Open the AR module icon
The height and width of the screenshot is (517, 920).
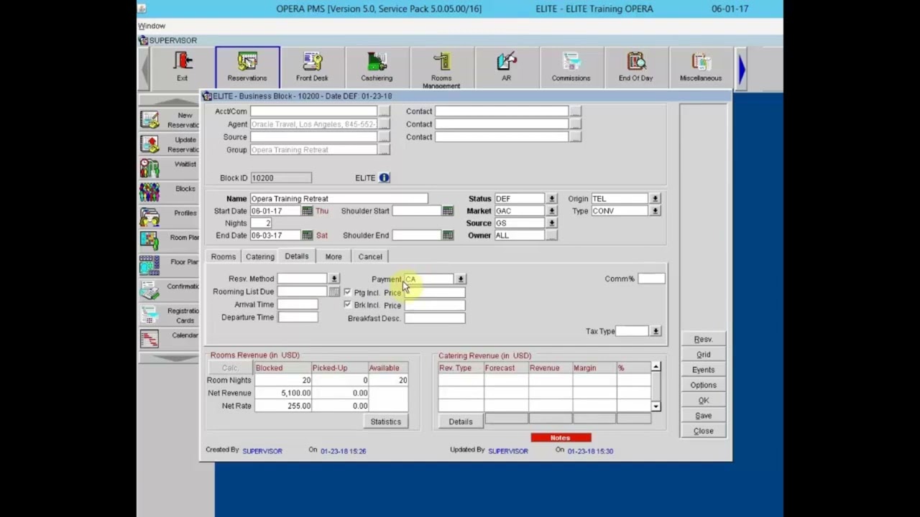(x=506, y=67)
